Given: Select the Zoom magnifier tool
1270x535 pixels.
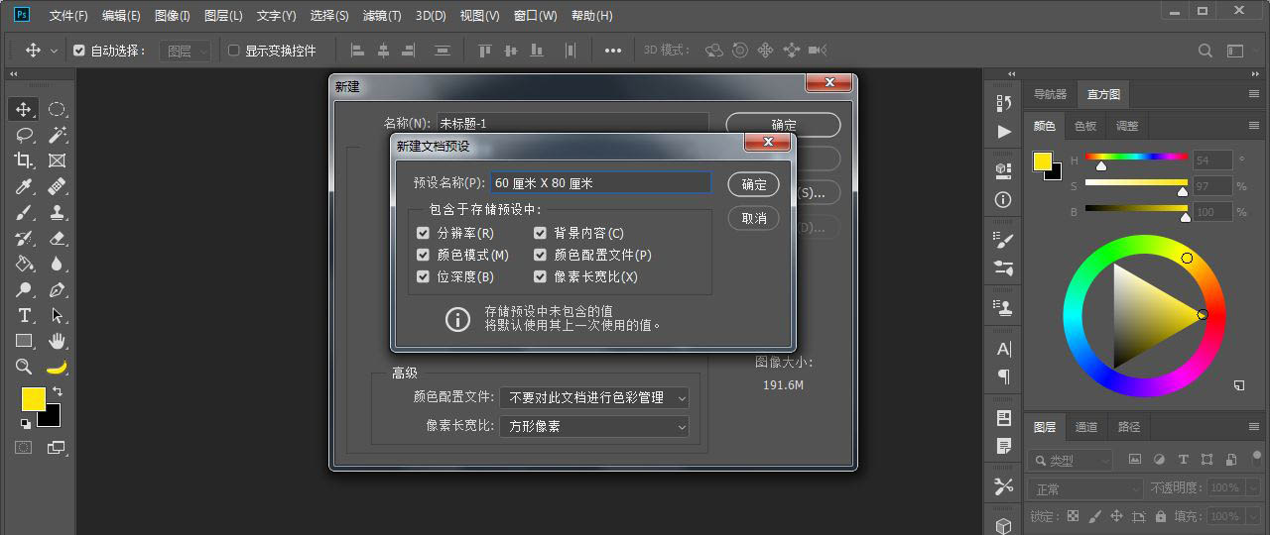Looking at the screenshot, I should pyautogui.click(x=24, y=367).
